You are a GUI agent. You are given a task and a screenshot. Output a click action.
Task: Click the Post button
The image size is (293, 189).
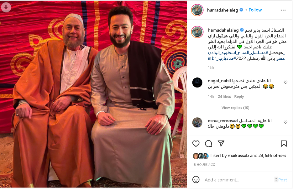point(282,180)
